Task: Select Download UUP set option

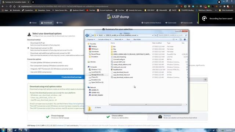Action: [x=28, y=43]
